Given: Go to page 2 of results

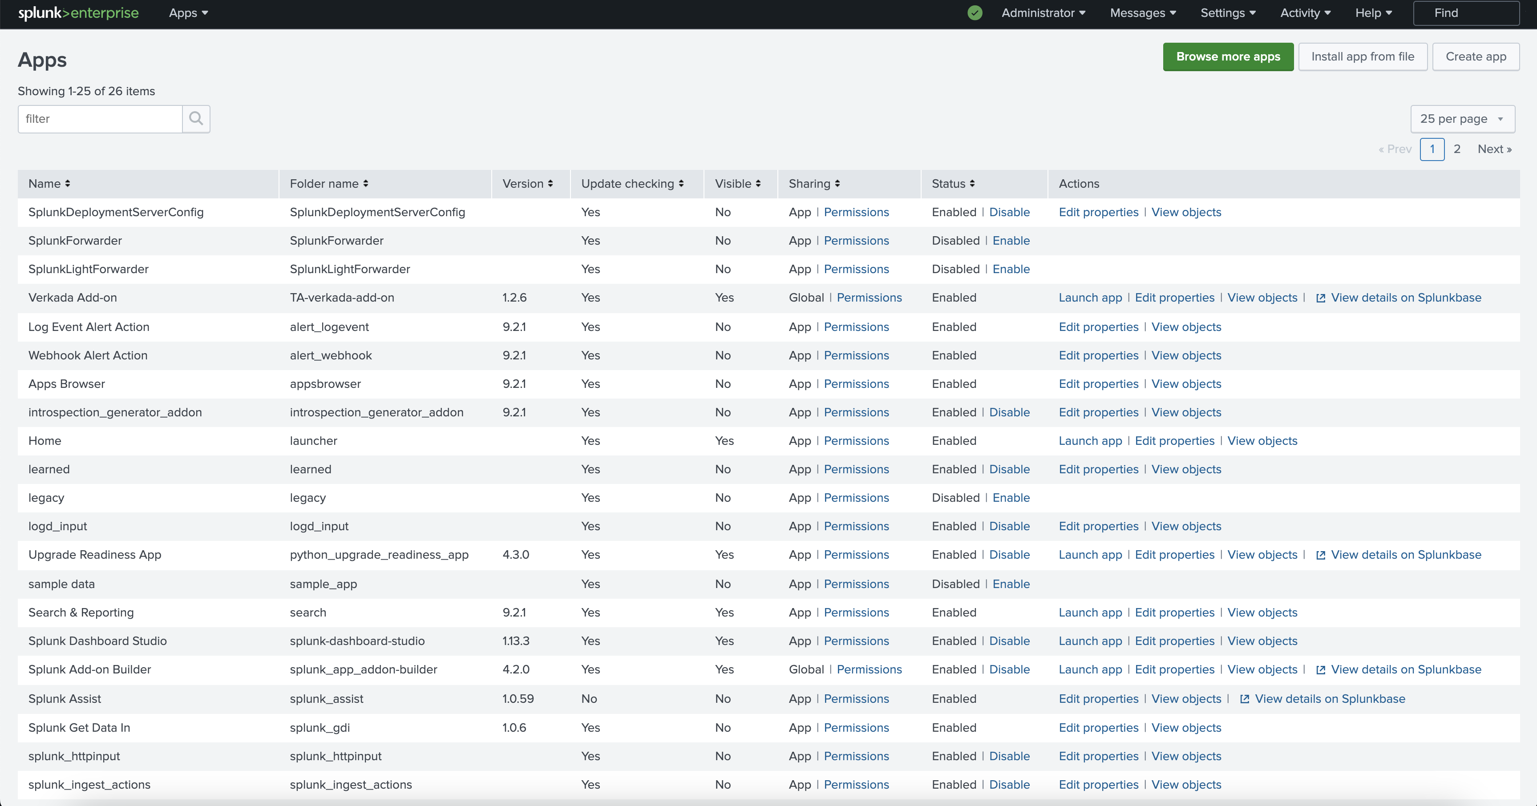Looking at the screenshot, I should pos(1456,149).
